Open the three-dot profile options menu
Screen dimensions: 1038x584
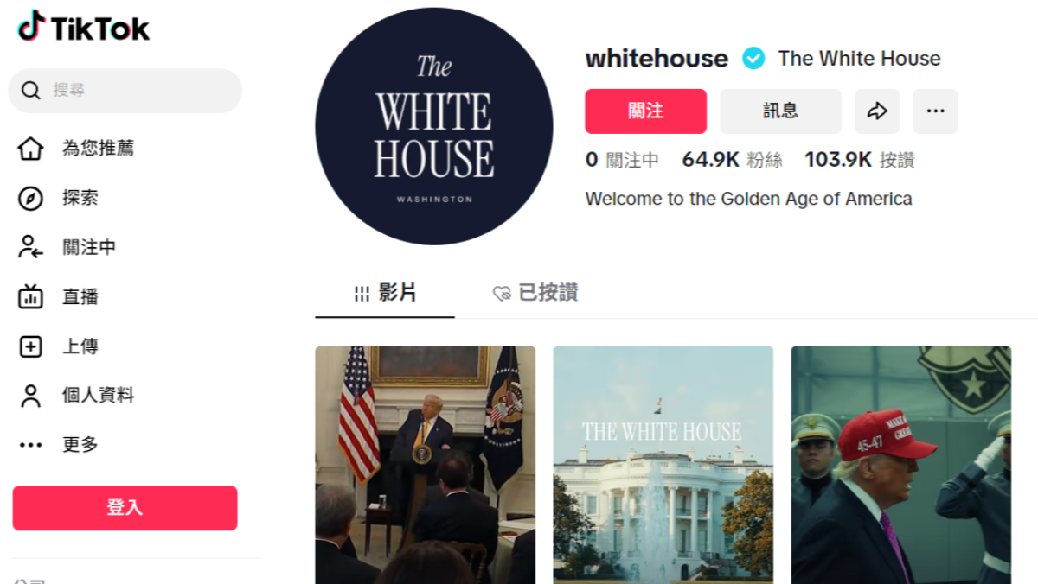935,111
